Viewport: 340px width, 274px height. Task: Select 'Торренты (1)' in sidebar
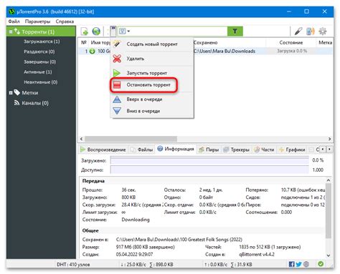tap(38, 31)
